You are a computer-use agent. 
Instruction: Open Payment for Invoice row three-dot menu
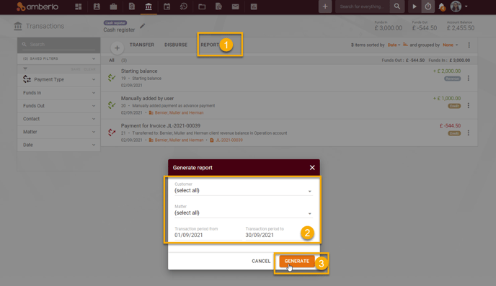(x=469, y=133)
